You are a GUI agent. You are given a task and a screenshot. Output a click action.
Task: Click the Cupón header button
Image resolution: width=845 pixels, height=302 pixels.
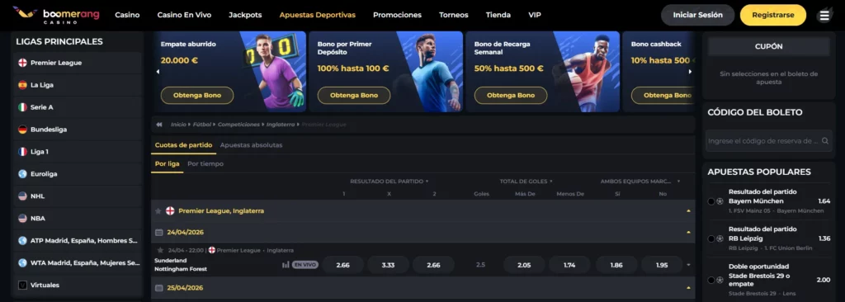click(x=769, y=46)
